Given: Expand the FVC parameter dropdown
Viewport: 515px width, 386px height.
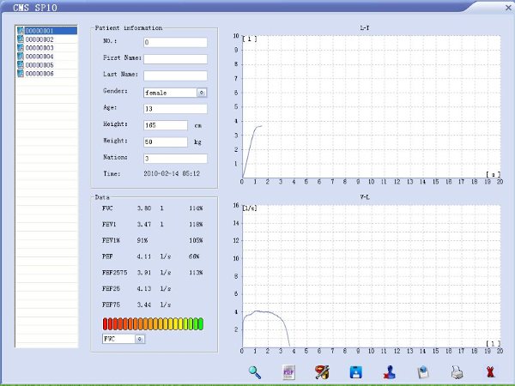Looking at the screenshot, I should tap(139, 339).
